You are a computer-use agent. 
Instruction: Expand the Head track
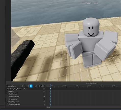coord(8,91)
